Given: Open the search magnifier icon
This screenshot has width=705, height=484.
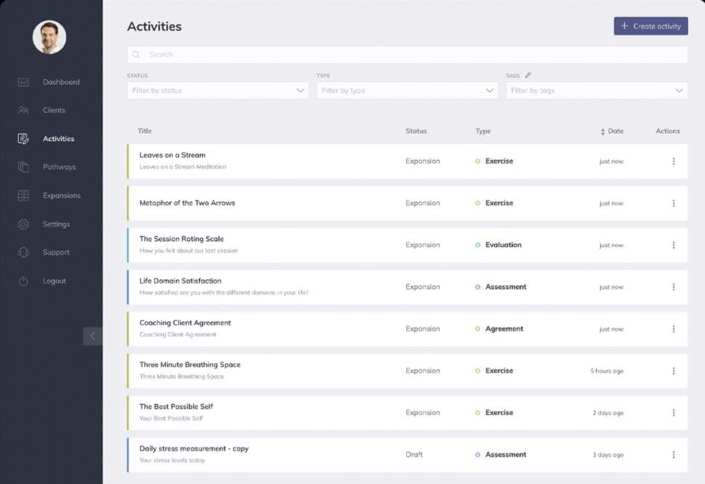Looking at the screenshot, I should pos(135,54).
